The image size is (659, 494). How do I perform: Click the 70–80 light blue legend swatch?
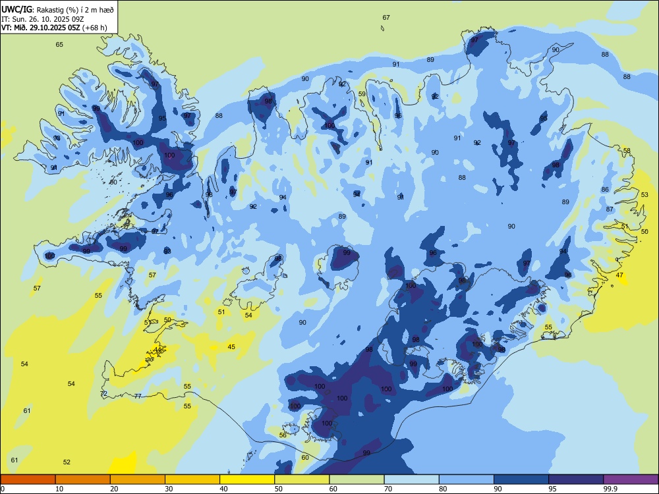(411, 480)
